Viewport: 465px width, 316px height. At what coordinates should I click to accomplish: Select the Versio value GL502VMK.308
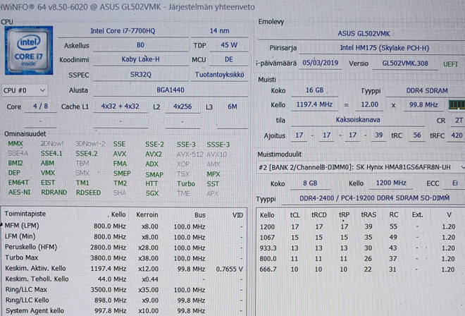(405, 63)
